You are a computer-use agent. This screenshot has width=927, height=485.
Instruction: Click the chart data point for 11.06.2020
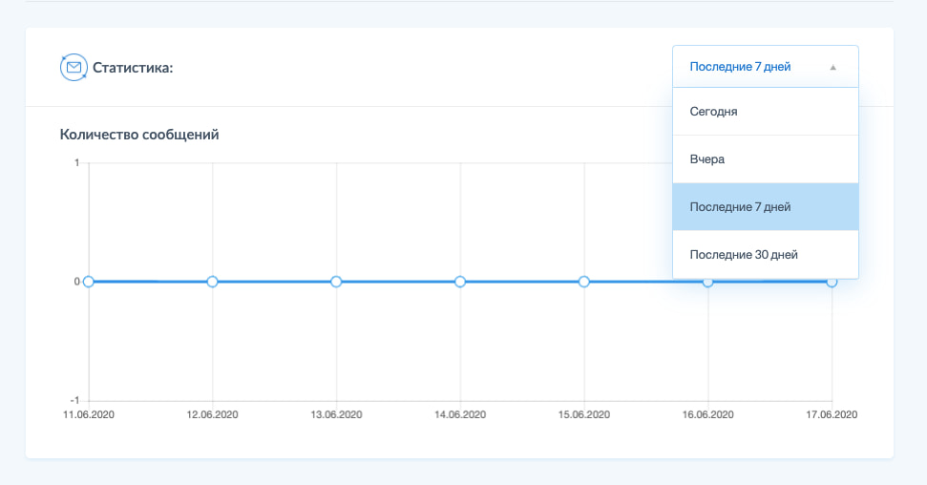pyautogui.click(x=89, y=282)
